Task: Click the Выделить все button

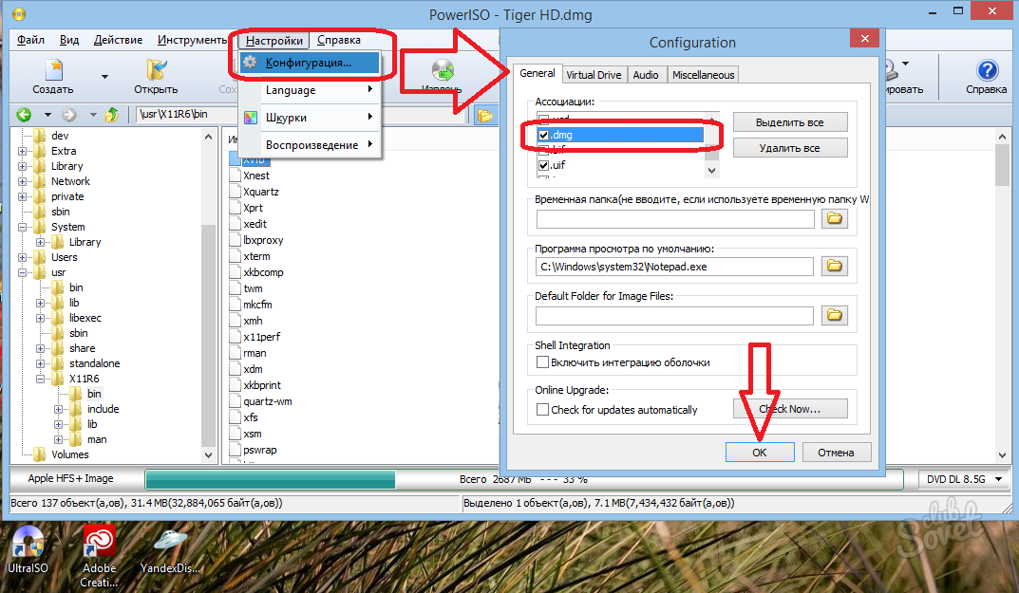Action: tap(789, 122)
